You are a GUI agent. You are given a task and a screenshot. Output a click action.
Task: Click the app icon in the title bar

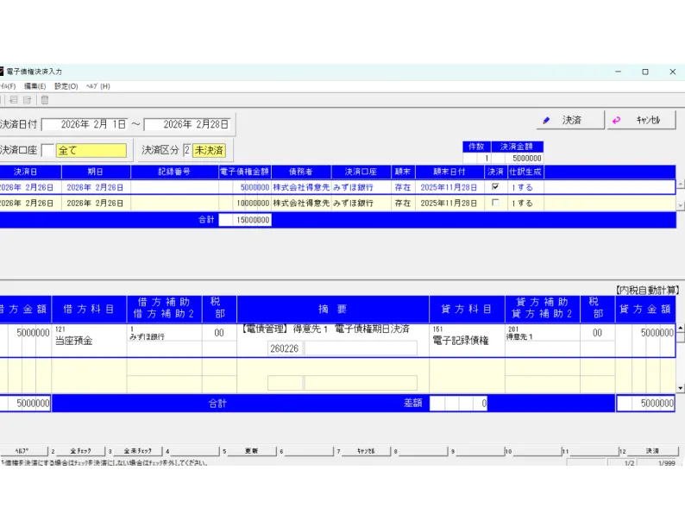pyautogui.click(x=2, y=72)
